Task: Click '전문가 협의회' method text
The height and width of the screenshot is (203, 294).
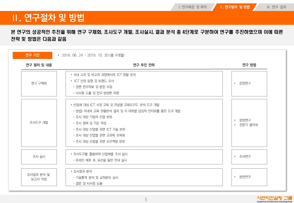Action: (x=248, y=125)
